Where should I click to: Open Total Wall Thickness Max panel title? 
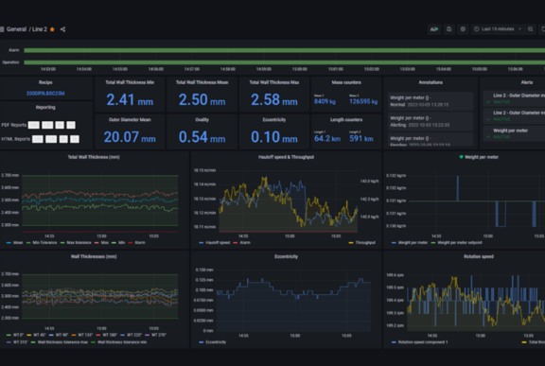coord(274,82)
